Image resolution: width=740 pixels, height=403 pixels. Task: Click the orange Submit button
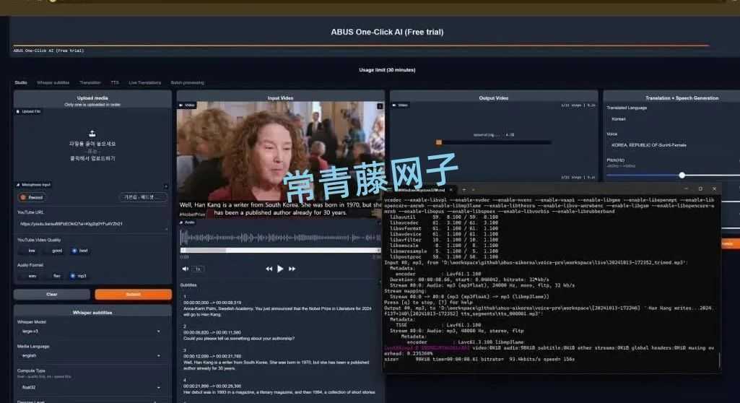133,295
